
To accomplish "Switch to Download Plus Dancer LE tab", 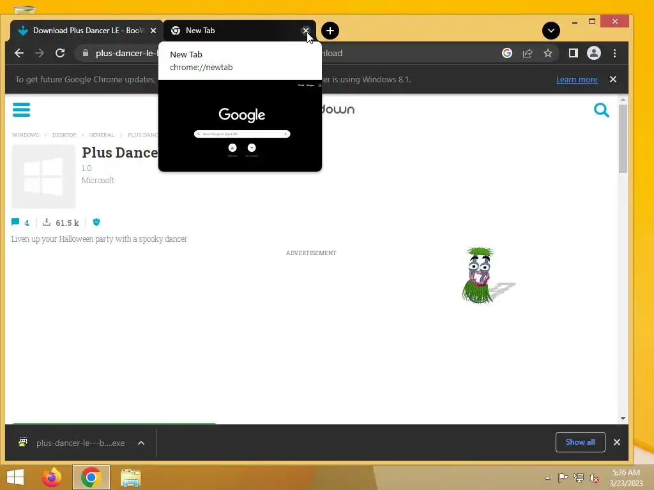I will pyautogui.click(x=87, y=31).
